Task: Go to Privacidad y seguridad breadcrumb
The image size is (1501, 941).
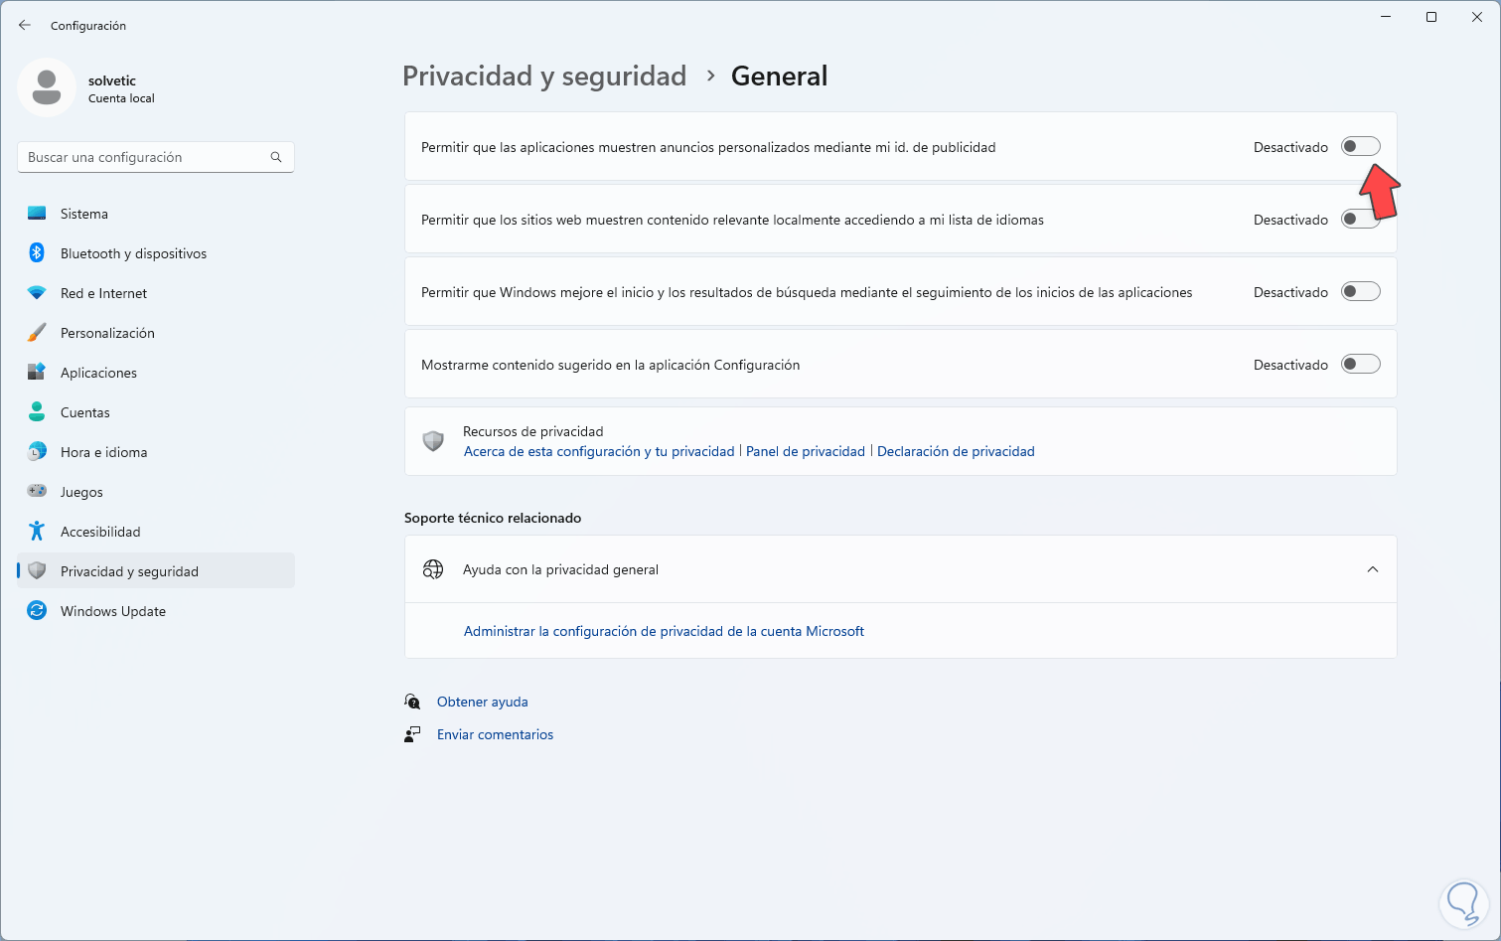Action: point(544,77)
